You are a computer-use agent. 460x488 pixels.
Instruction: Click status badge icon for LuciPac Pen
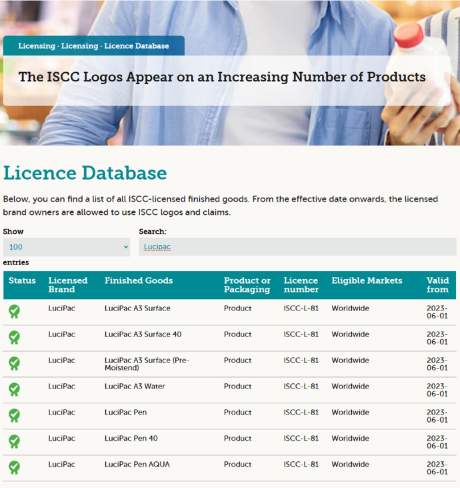coord(14,415)
